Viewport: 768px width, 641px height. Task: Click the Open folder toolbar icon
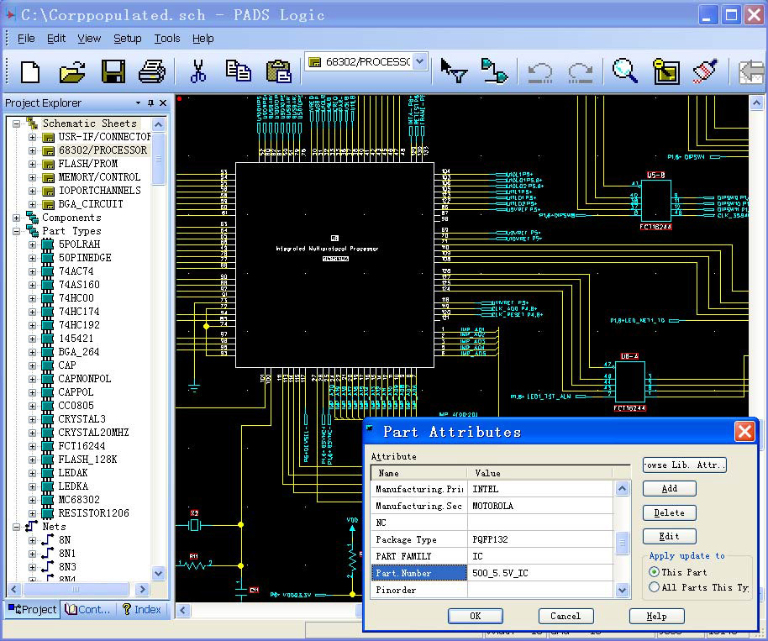pos(72,71)
